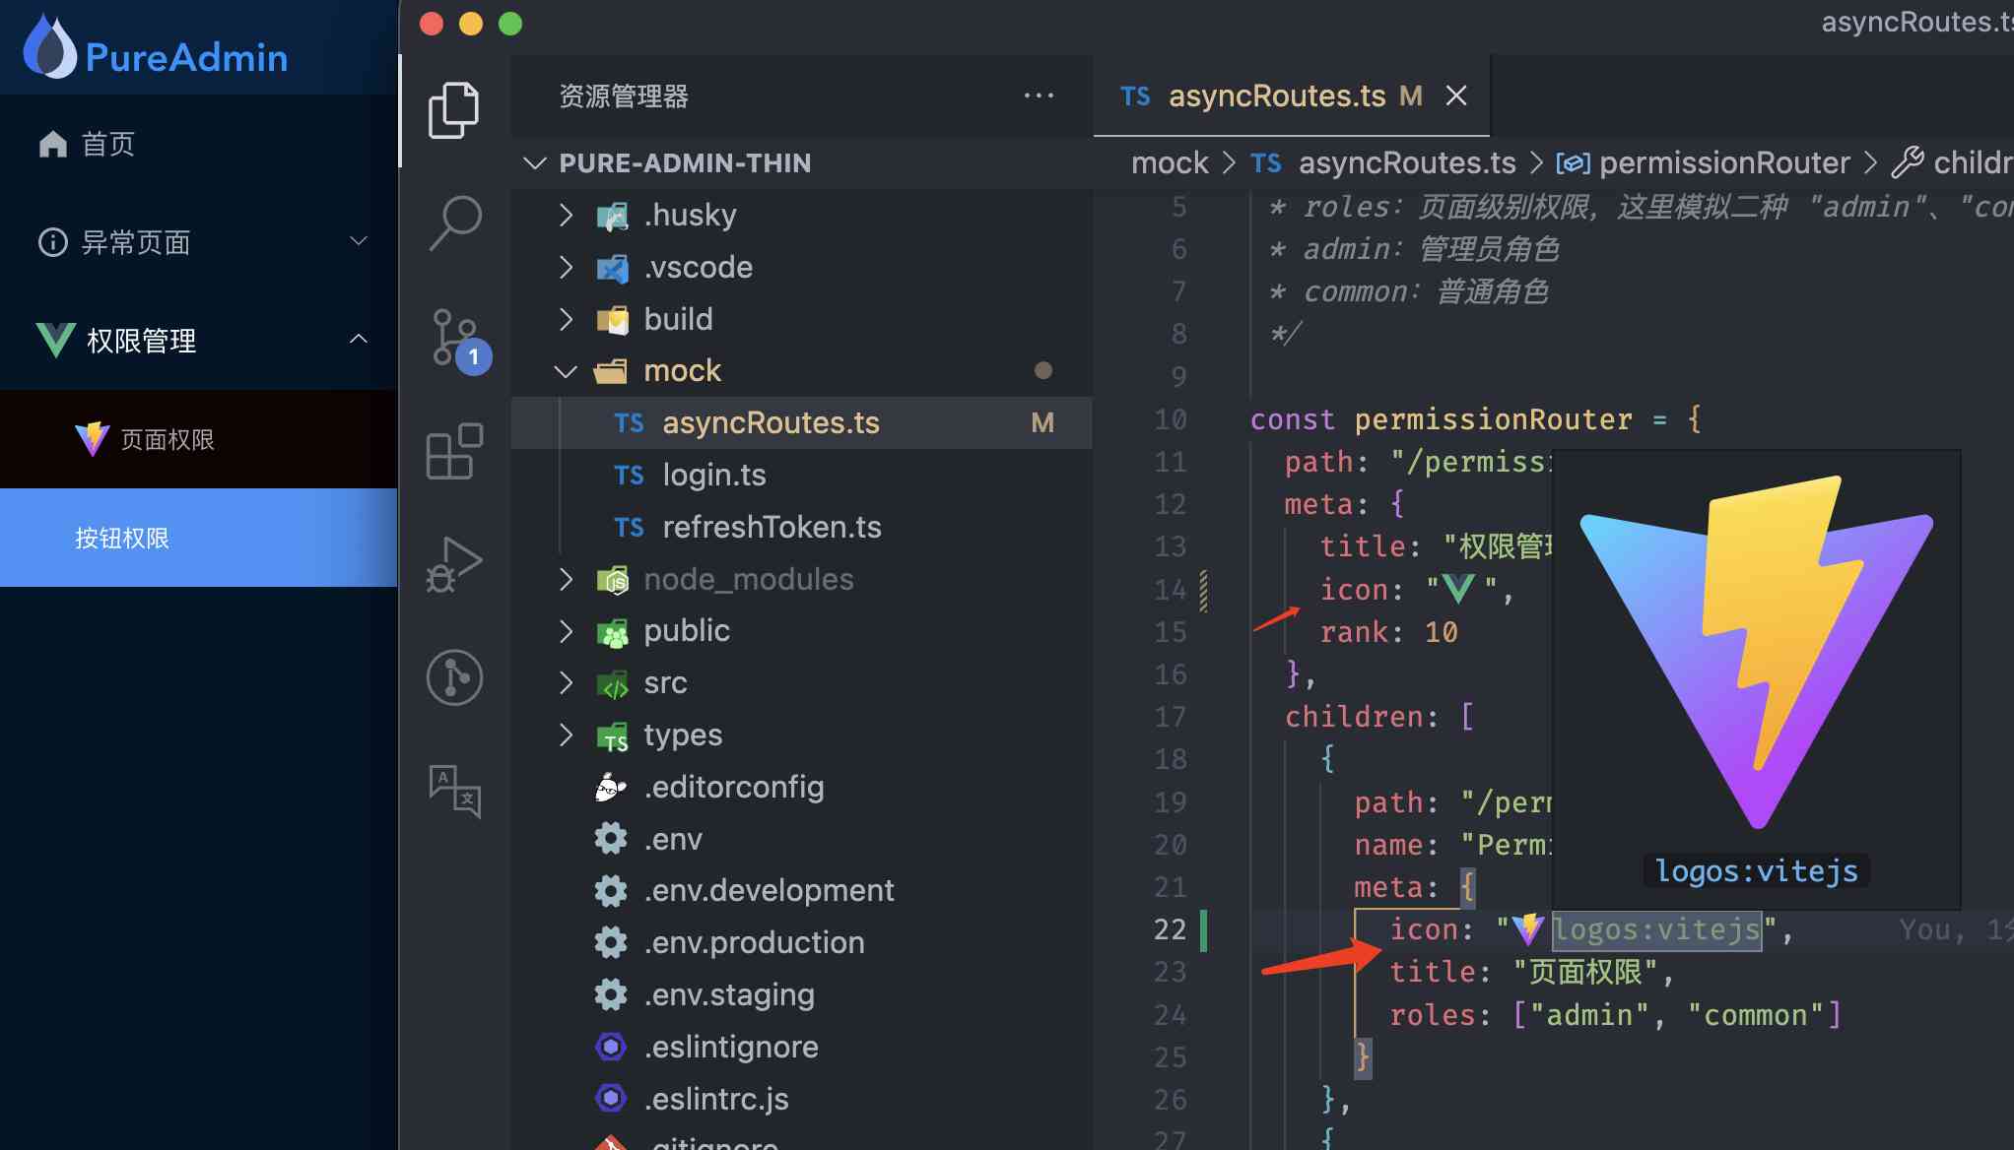Click the mock folder icon
2014x1150 pixels.
click(x=611, y=371)
